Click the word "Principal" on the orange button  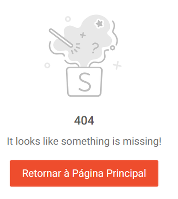[126, 173]
